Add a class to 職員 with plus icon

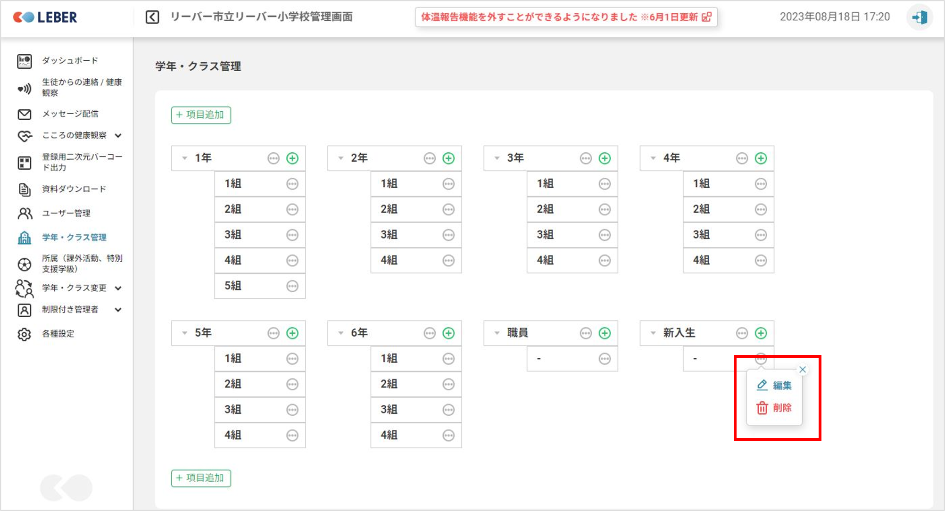[x=605, y=333]
